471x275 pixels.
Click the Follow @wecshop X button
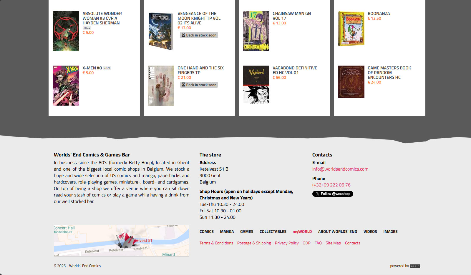pyautogui.click(x=333, y=194)
